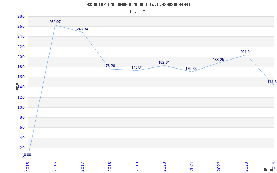Viewport: 277px width, 173px height.
Task: Click the 120 y-axis value
Action: (21, 97)
